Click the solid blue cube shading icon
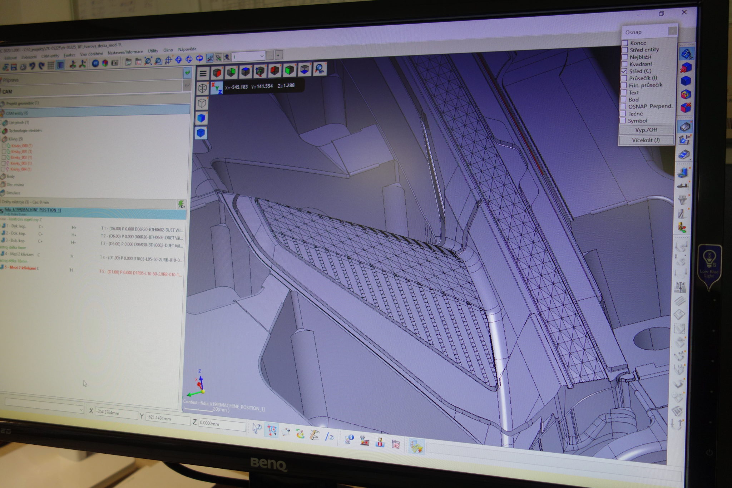 pyautogui.click(x=202, y=118)
